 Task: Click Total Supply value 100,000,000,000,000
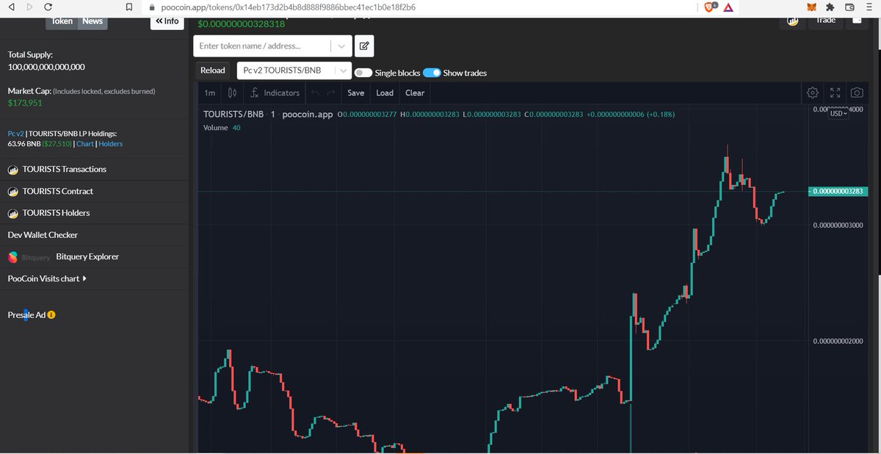(46, 67)
